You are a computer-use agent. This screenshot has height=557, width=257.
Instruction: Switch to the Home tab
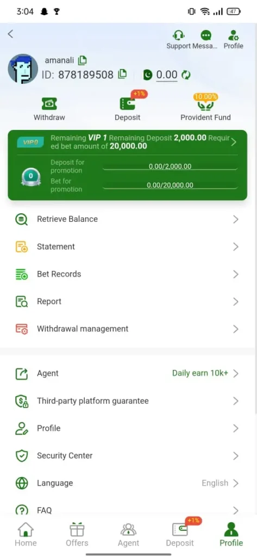pyautogui.click(x=26, y=534)
